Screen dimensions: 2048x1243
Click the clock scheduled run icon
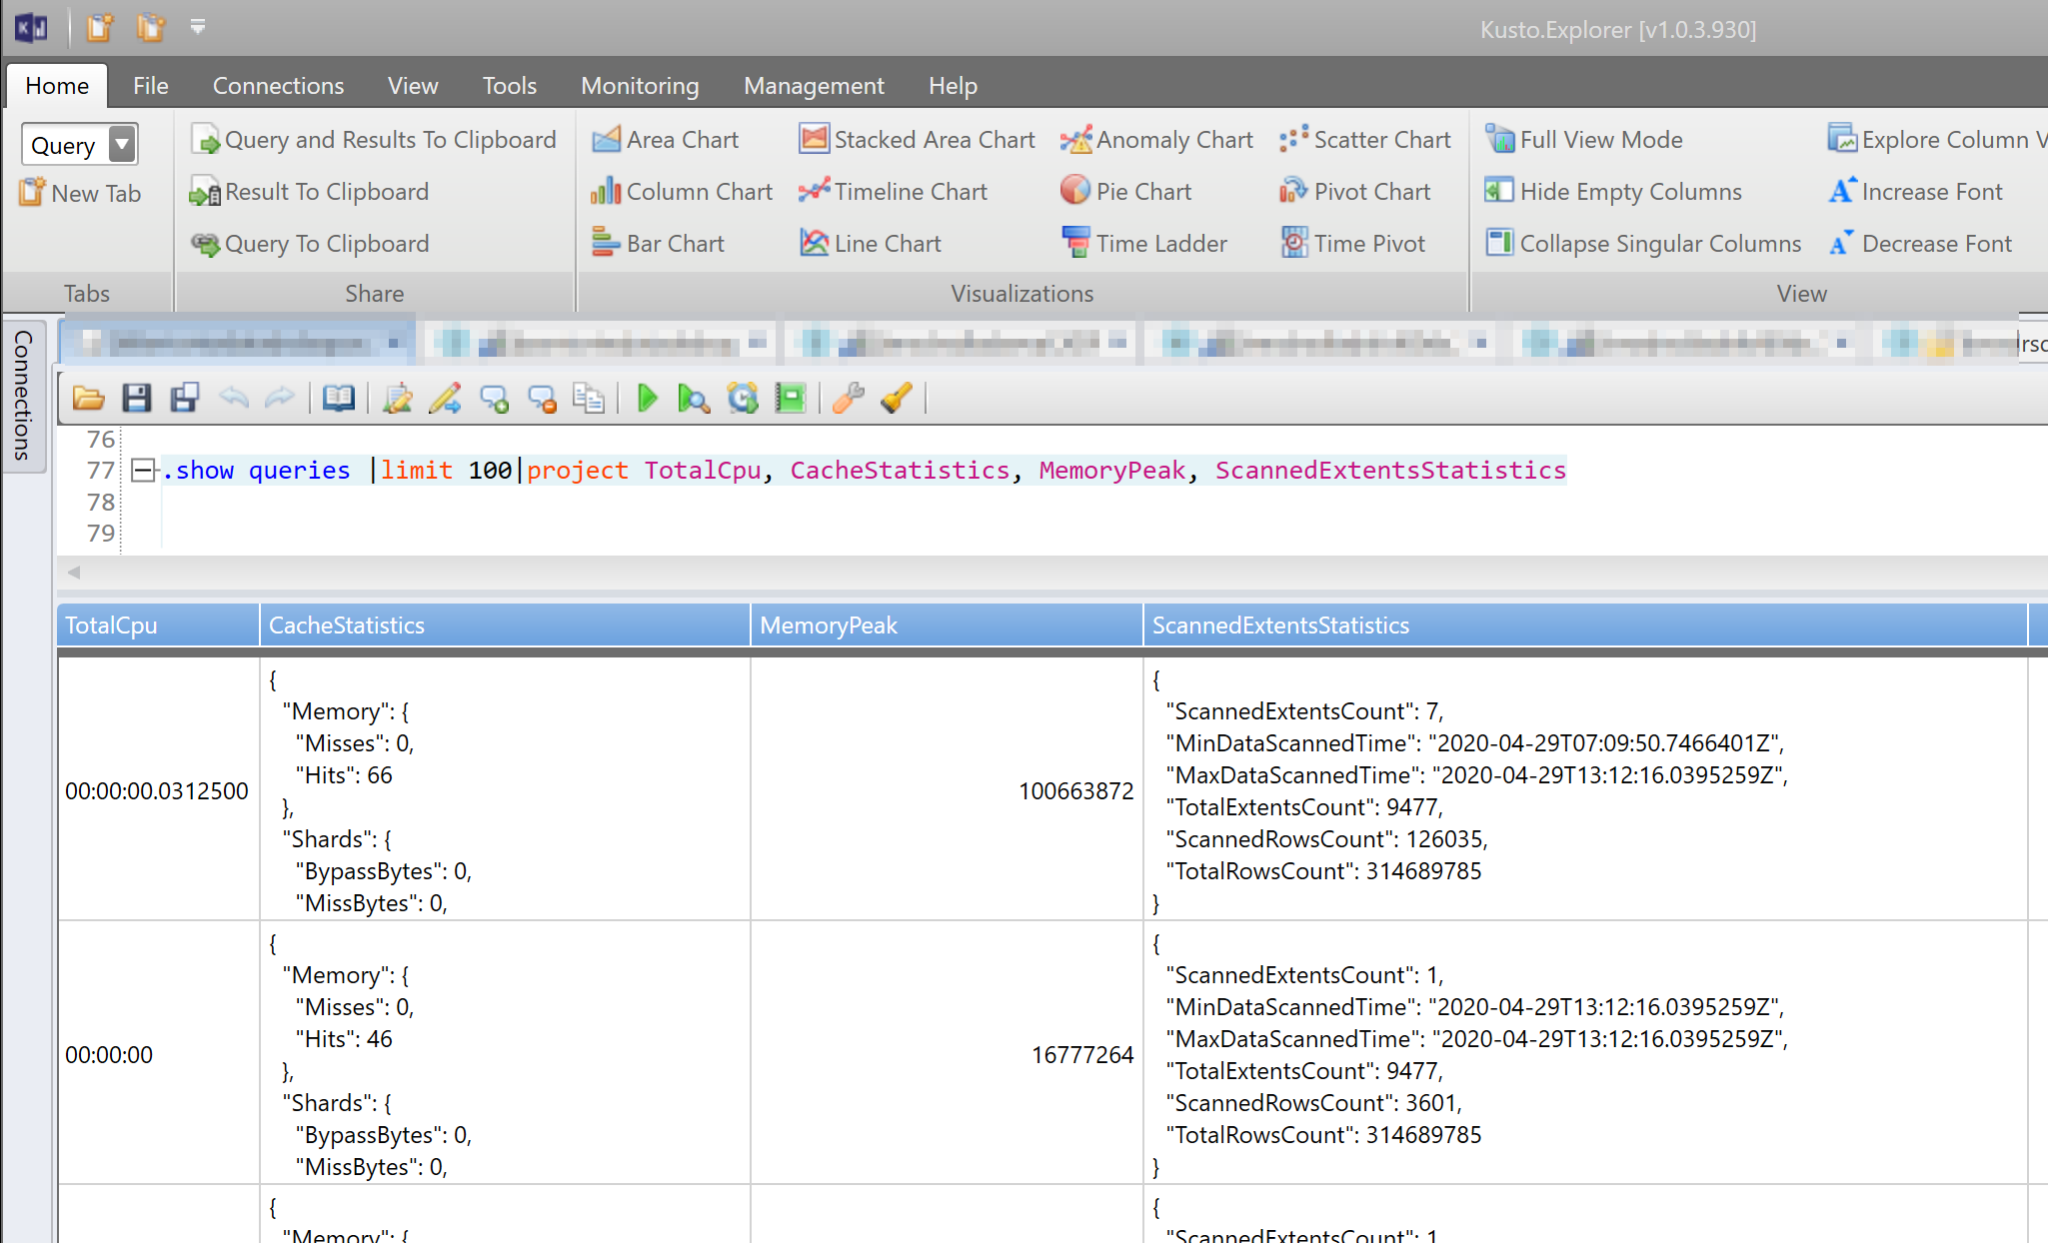pyautogui.click(x=743, y=399)
